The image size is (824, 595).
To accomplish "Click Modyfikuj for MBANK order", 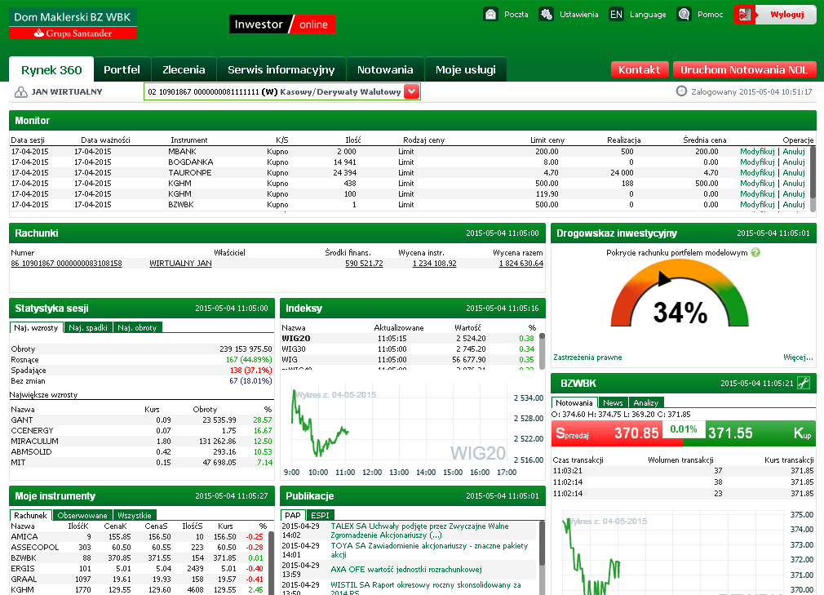I will 757,151.
